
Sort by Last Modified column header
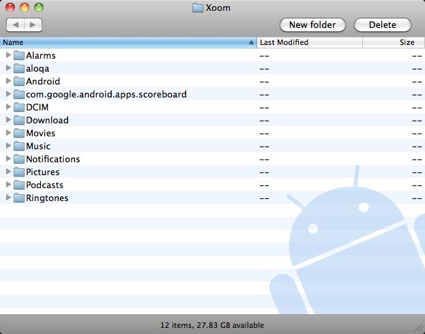[310, 42]
